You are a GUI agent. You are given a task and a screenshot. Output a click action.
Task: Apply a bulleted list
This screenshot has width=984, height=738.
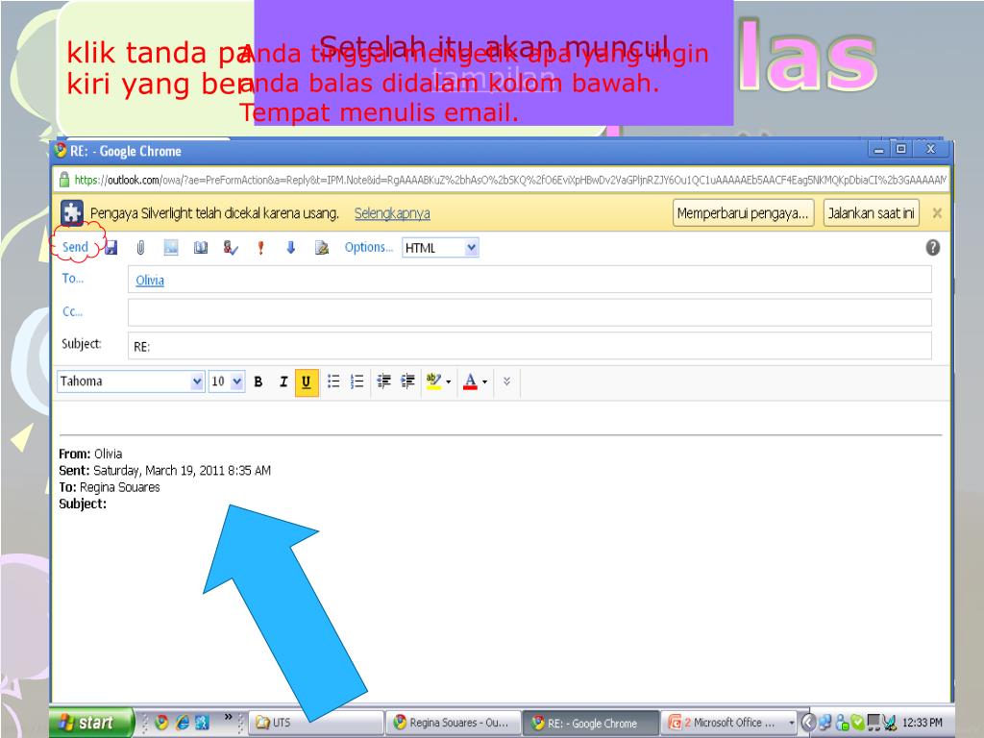pyautogui.click(x=333, y=381)
